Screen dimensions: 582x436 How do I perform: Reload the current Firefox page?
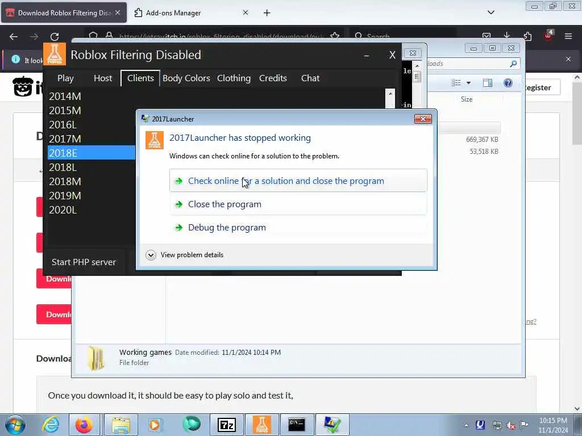tap(55, 36)
